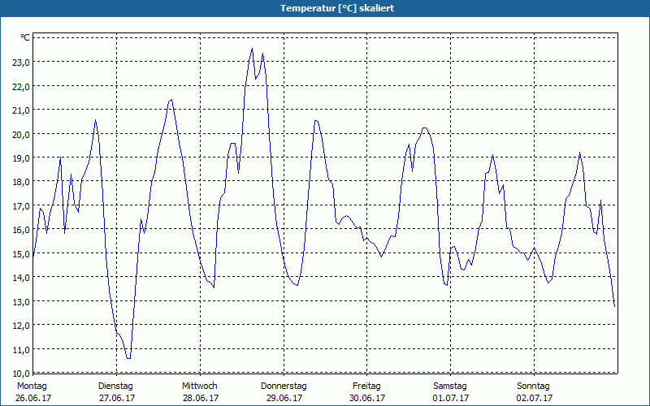Click the 18,0 y-axis label
The image size is (650, 406).
pos(20,182)
